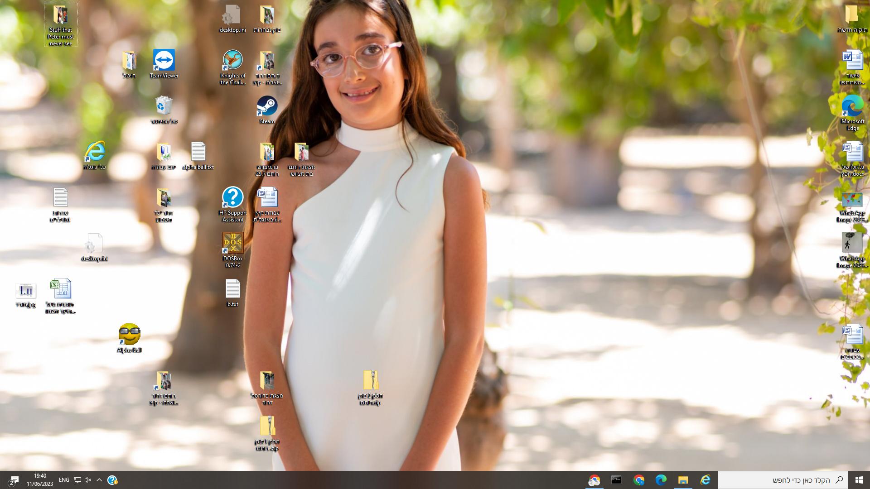Click the taskbar search box
This screenshot has width=870, height=489.
(783, 480)
